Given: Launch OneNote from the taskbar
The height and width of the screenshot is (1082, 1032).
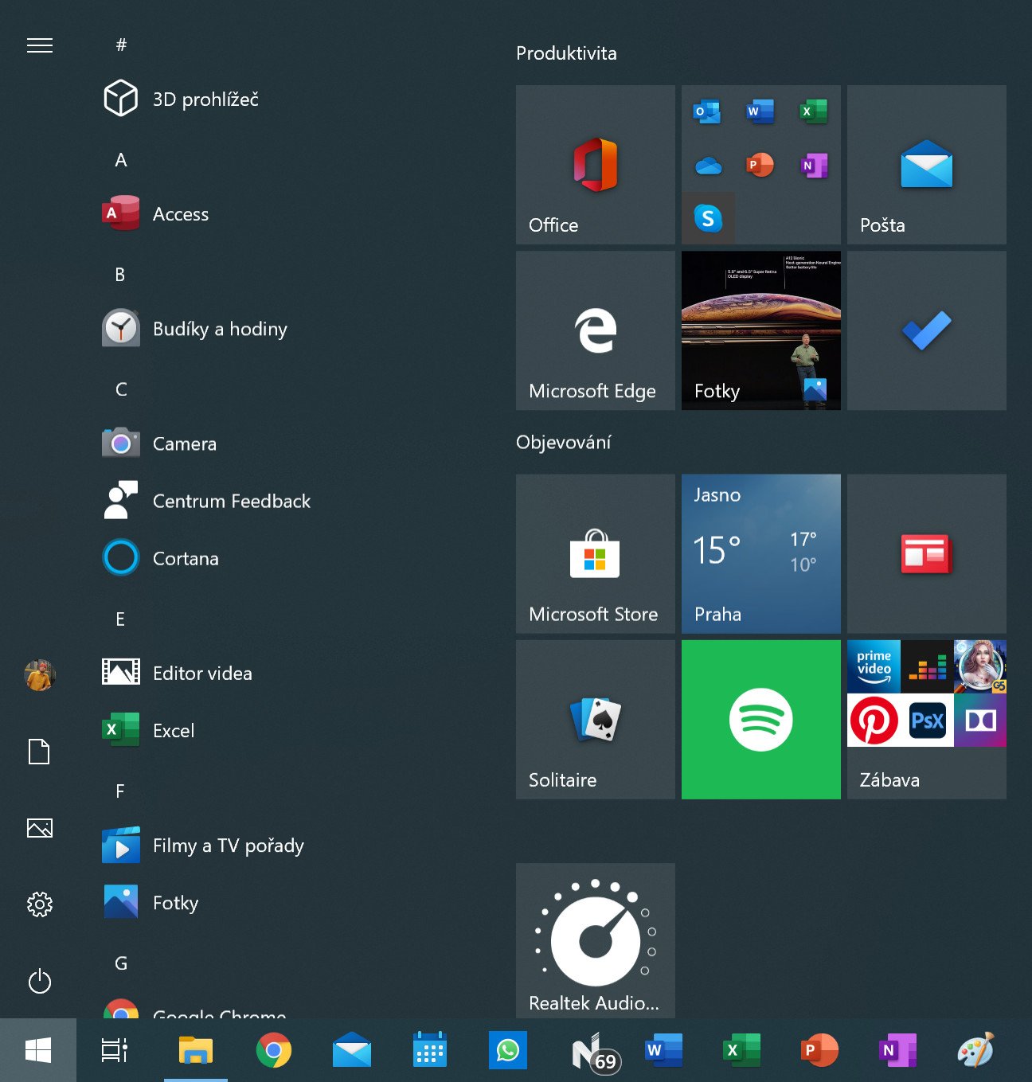Looking at the screenshot, I should (x=897, y=1050).
